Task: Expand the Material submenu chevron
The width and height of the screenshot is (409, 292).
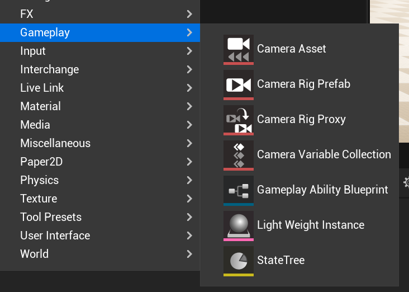Action: [x=190, y=106]
